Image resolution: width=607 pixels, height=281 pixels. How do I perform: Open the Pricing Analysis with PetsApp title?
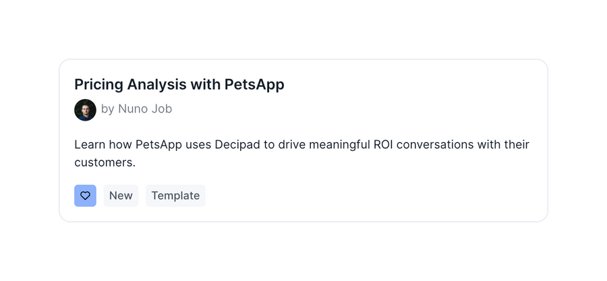pyautogui.click(x=179, y=85)
